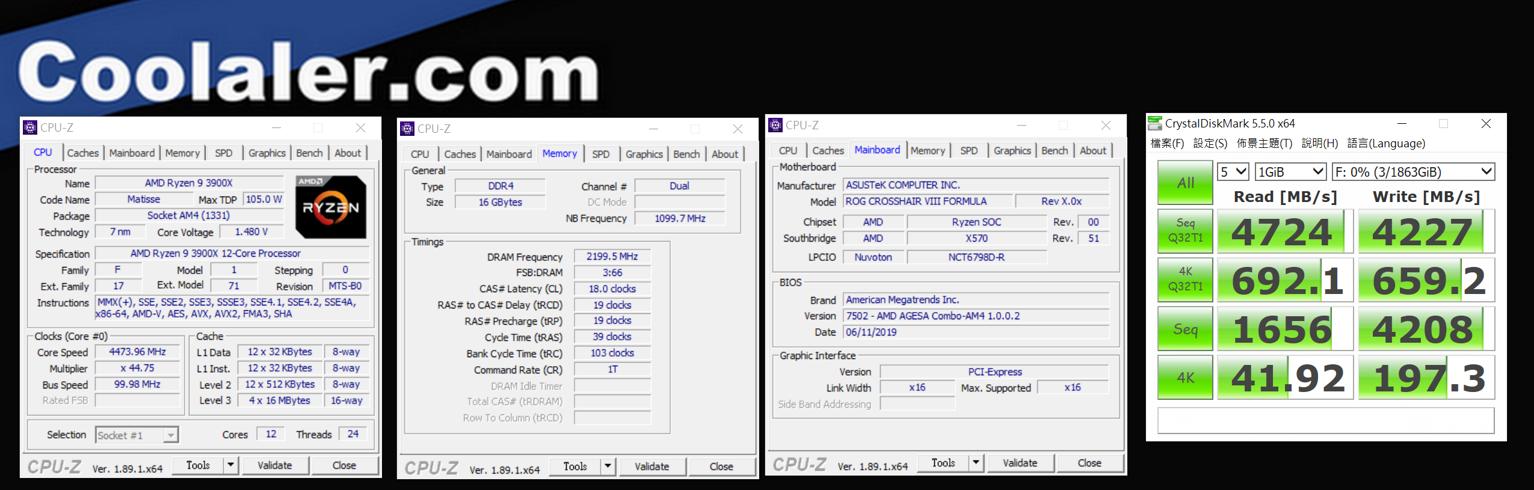Click the Core Speed value 4473.96 MHz

137,352
